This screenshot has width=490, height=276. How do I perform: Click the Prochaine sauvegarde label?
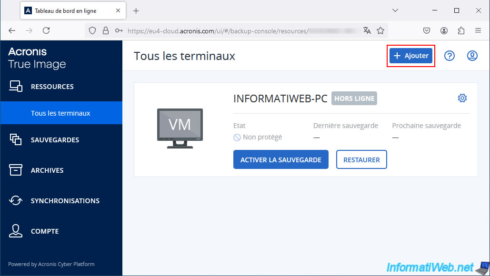tap(427, 126)
